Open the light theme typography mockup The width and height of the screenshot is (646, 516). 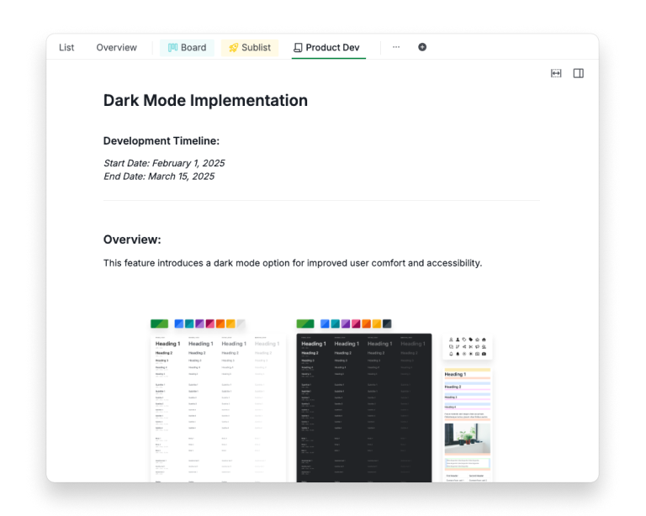coord(219,408)
